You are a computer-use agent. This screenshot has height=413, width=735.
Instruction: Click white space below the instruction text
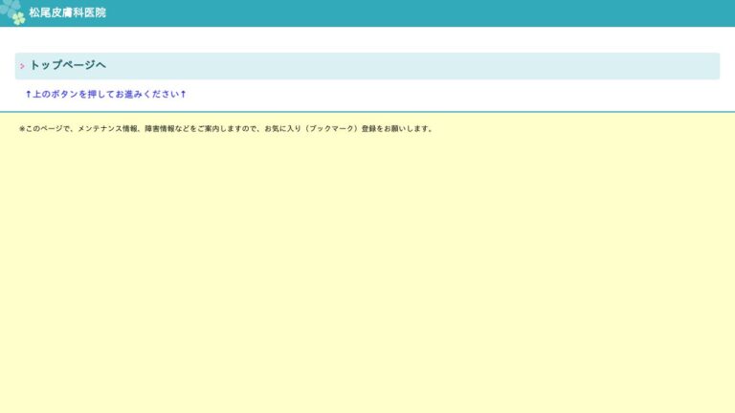pyautogui.click(x=383, y=104)
